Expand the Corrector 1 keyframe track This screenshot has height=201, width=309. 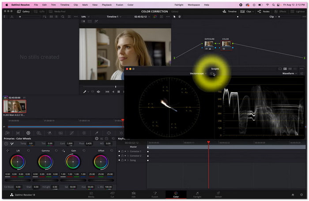[x=128, y=151]
